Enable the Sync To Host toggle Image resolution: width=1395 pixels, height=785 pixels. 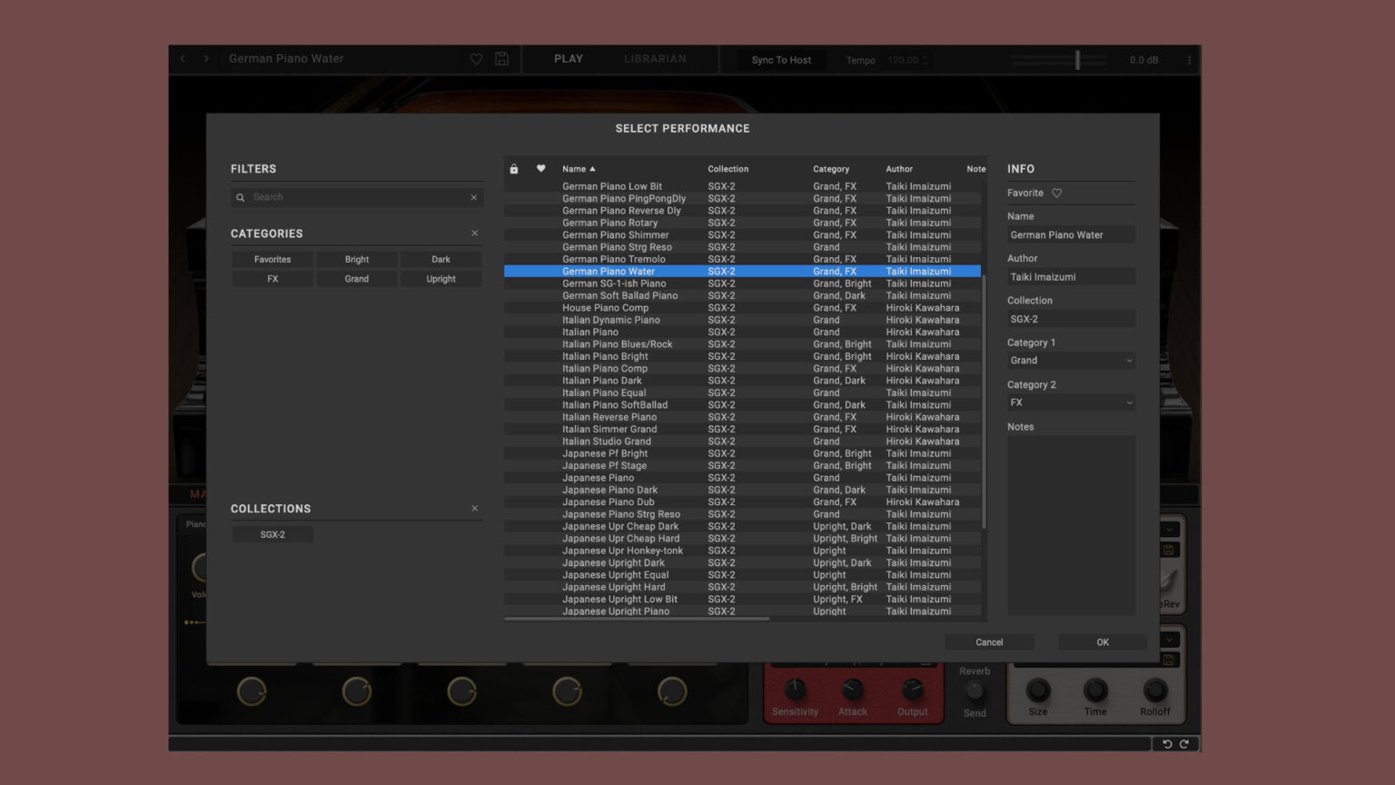[779, 60]
